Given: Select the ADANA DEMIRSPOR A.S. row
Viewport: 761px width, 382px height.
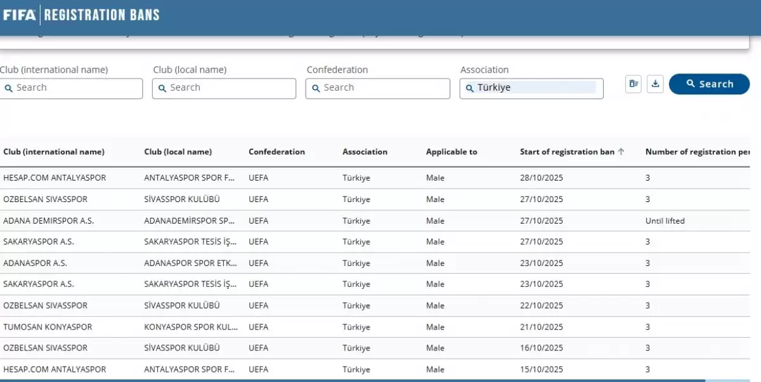Looking at the screenshot, I should pos(48,221).
